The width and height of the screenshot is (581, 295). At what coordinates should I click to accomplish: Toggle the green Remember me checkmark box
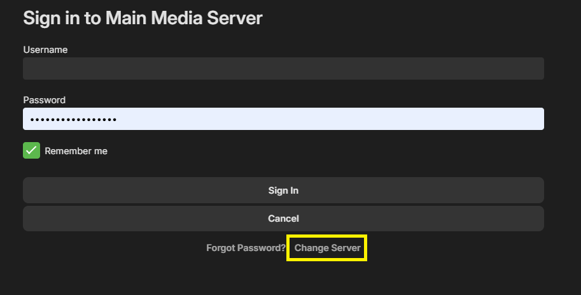32,151
